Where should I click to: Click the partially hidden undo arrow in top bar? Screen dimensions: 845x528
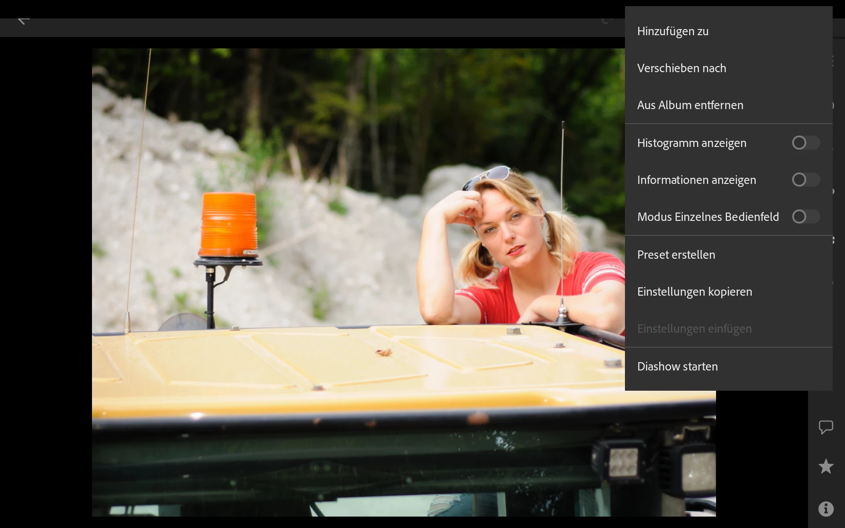tap(607, 20)
